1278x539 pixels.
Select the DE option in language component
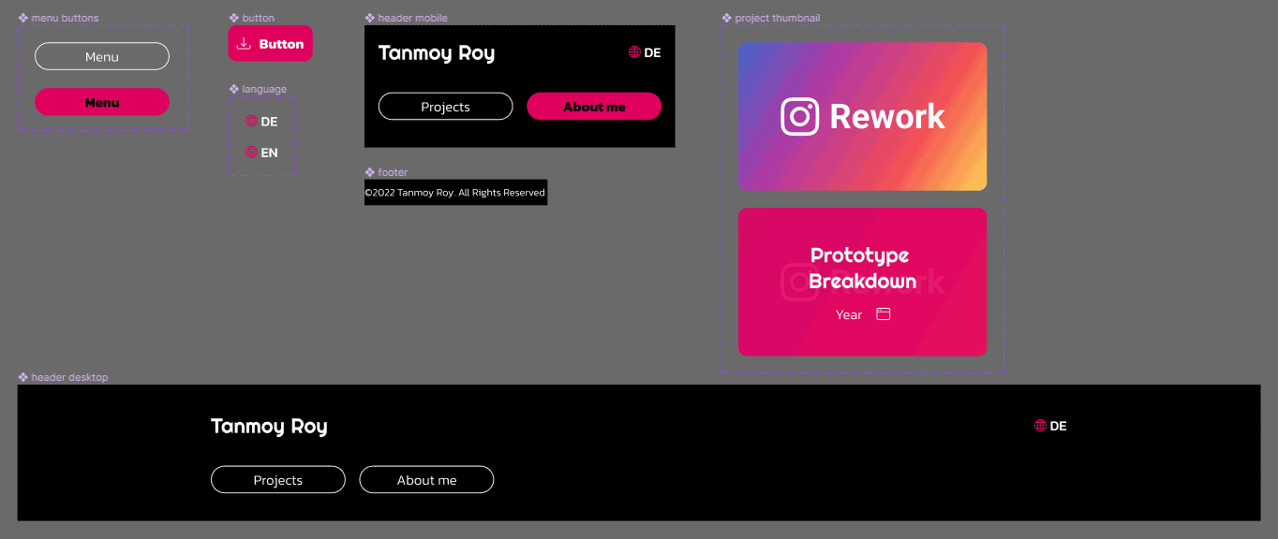coord(261,122)
